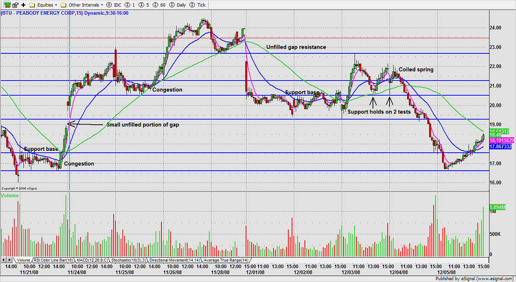Click the 1.094M volume value tag

(497, 207)
